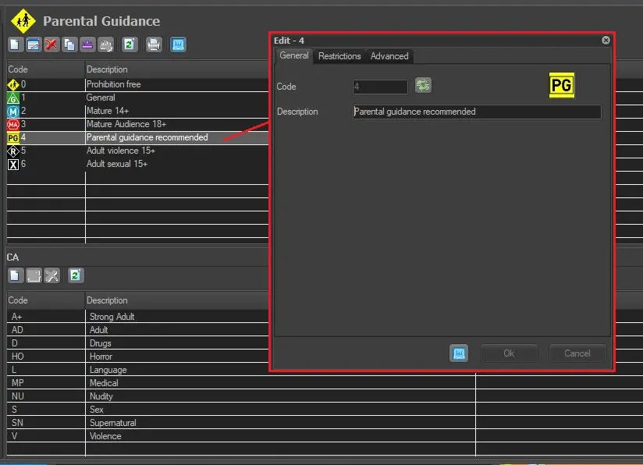The image size is (643, 465).
Task: Switch to the Restrictions tab
Action: [339, 56]
